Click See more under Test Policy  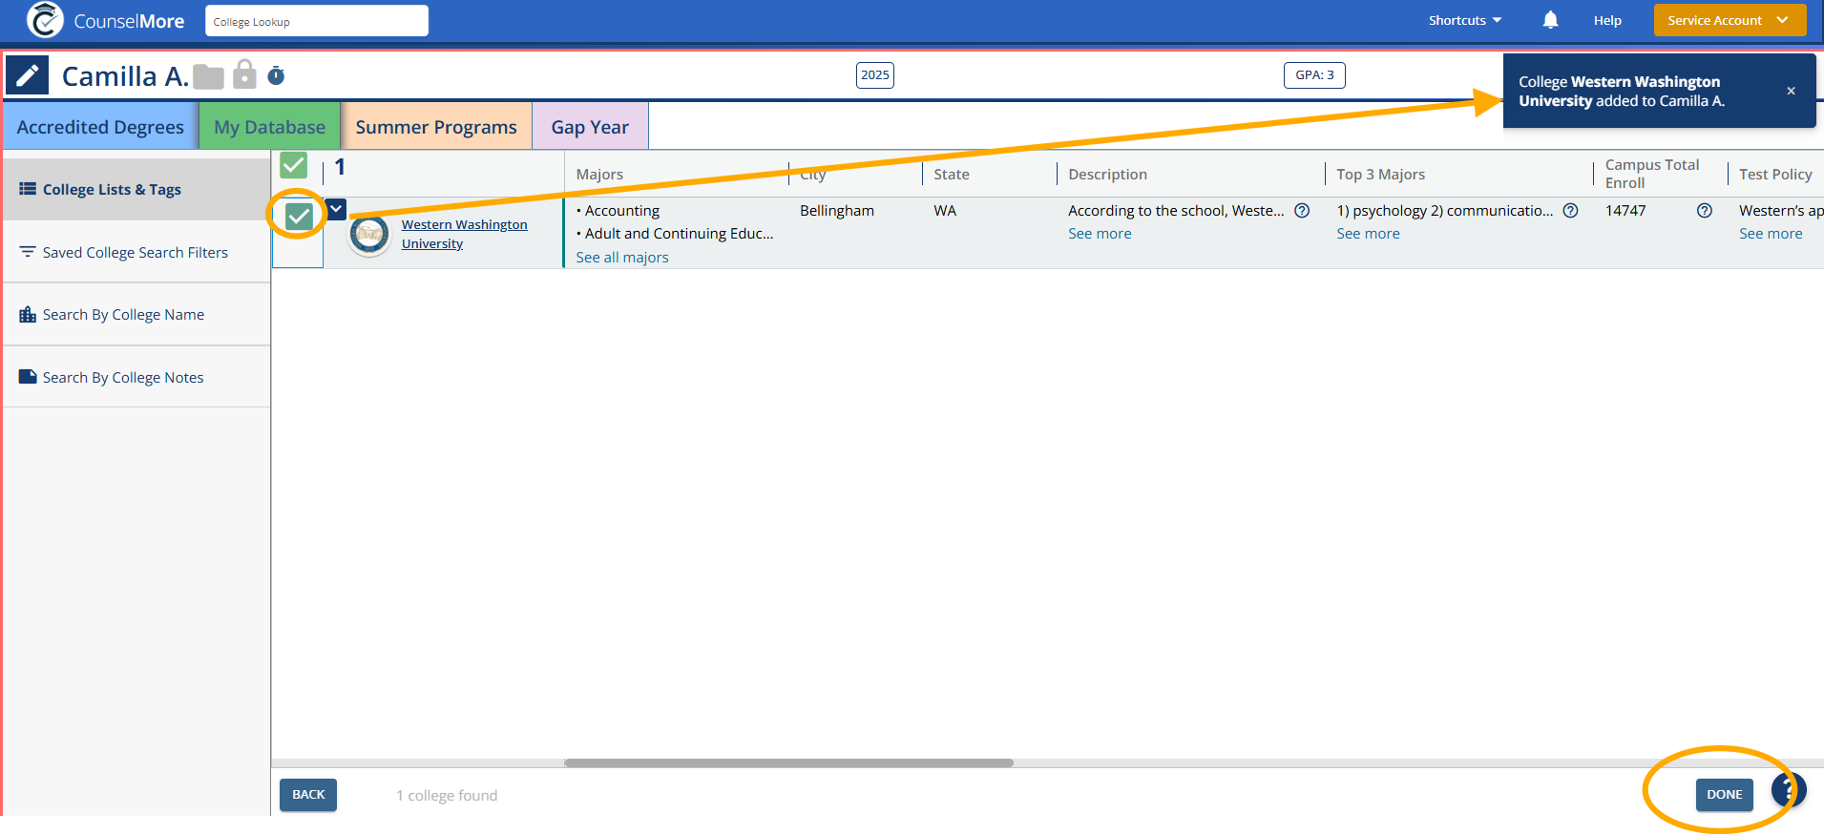1771,234
